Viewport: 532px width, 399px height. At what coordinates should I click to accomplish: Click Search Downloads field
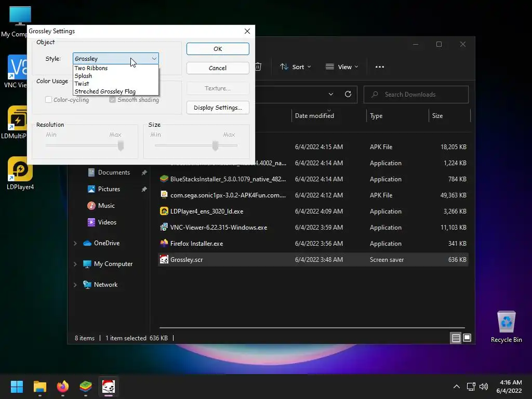[416, 95]
